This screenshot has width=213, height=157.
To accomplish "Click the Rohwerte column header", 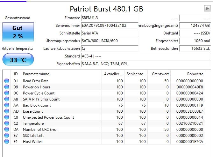I will [x=188, y=74].
